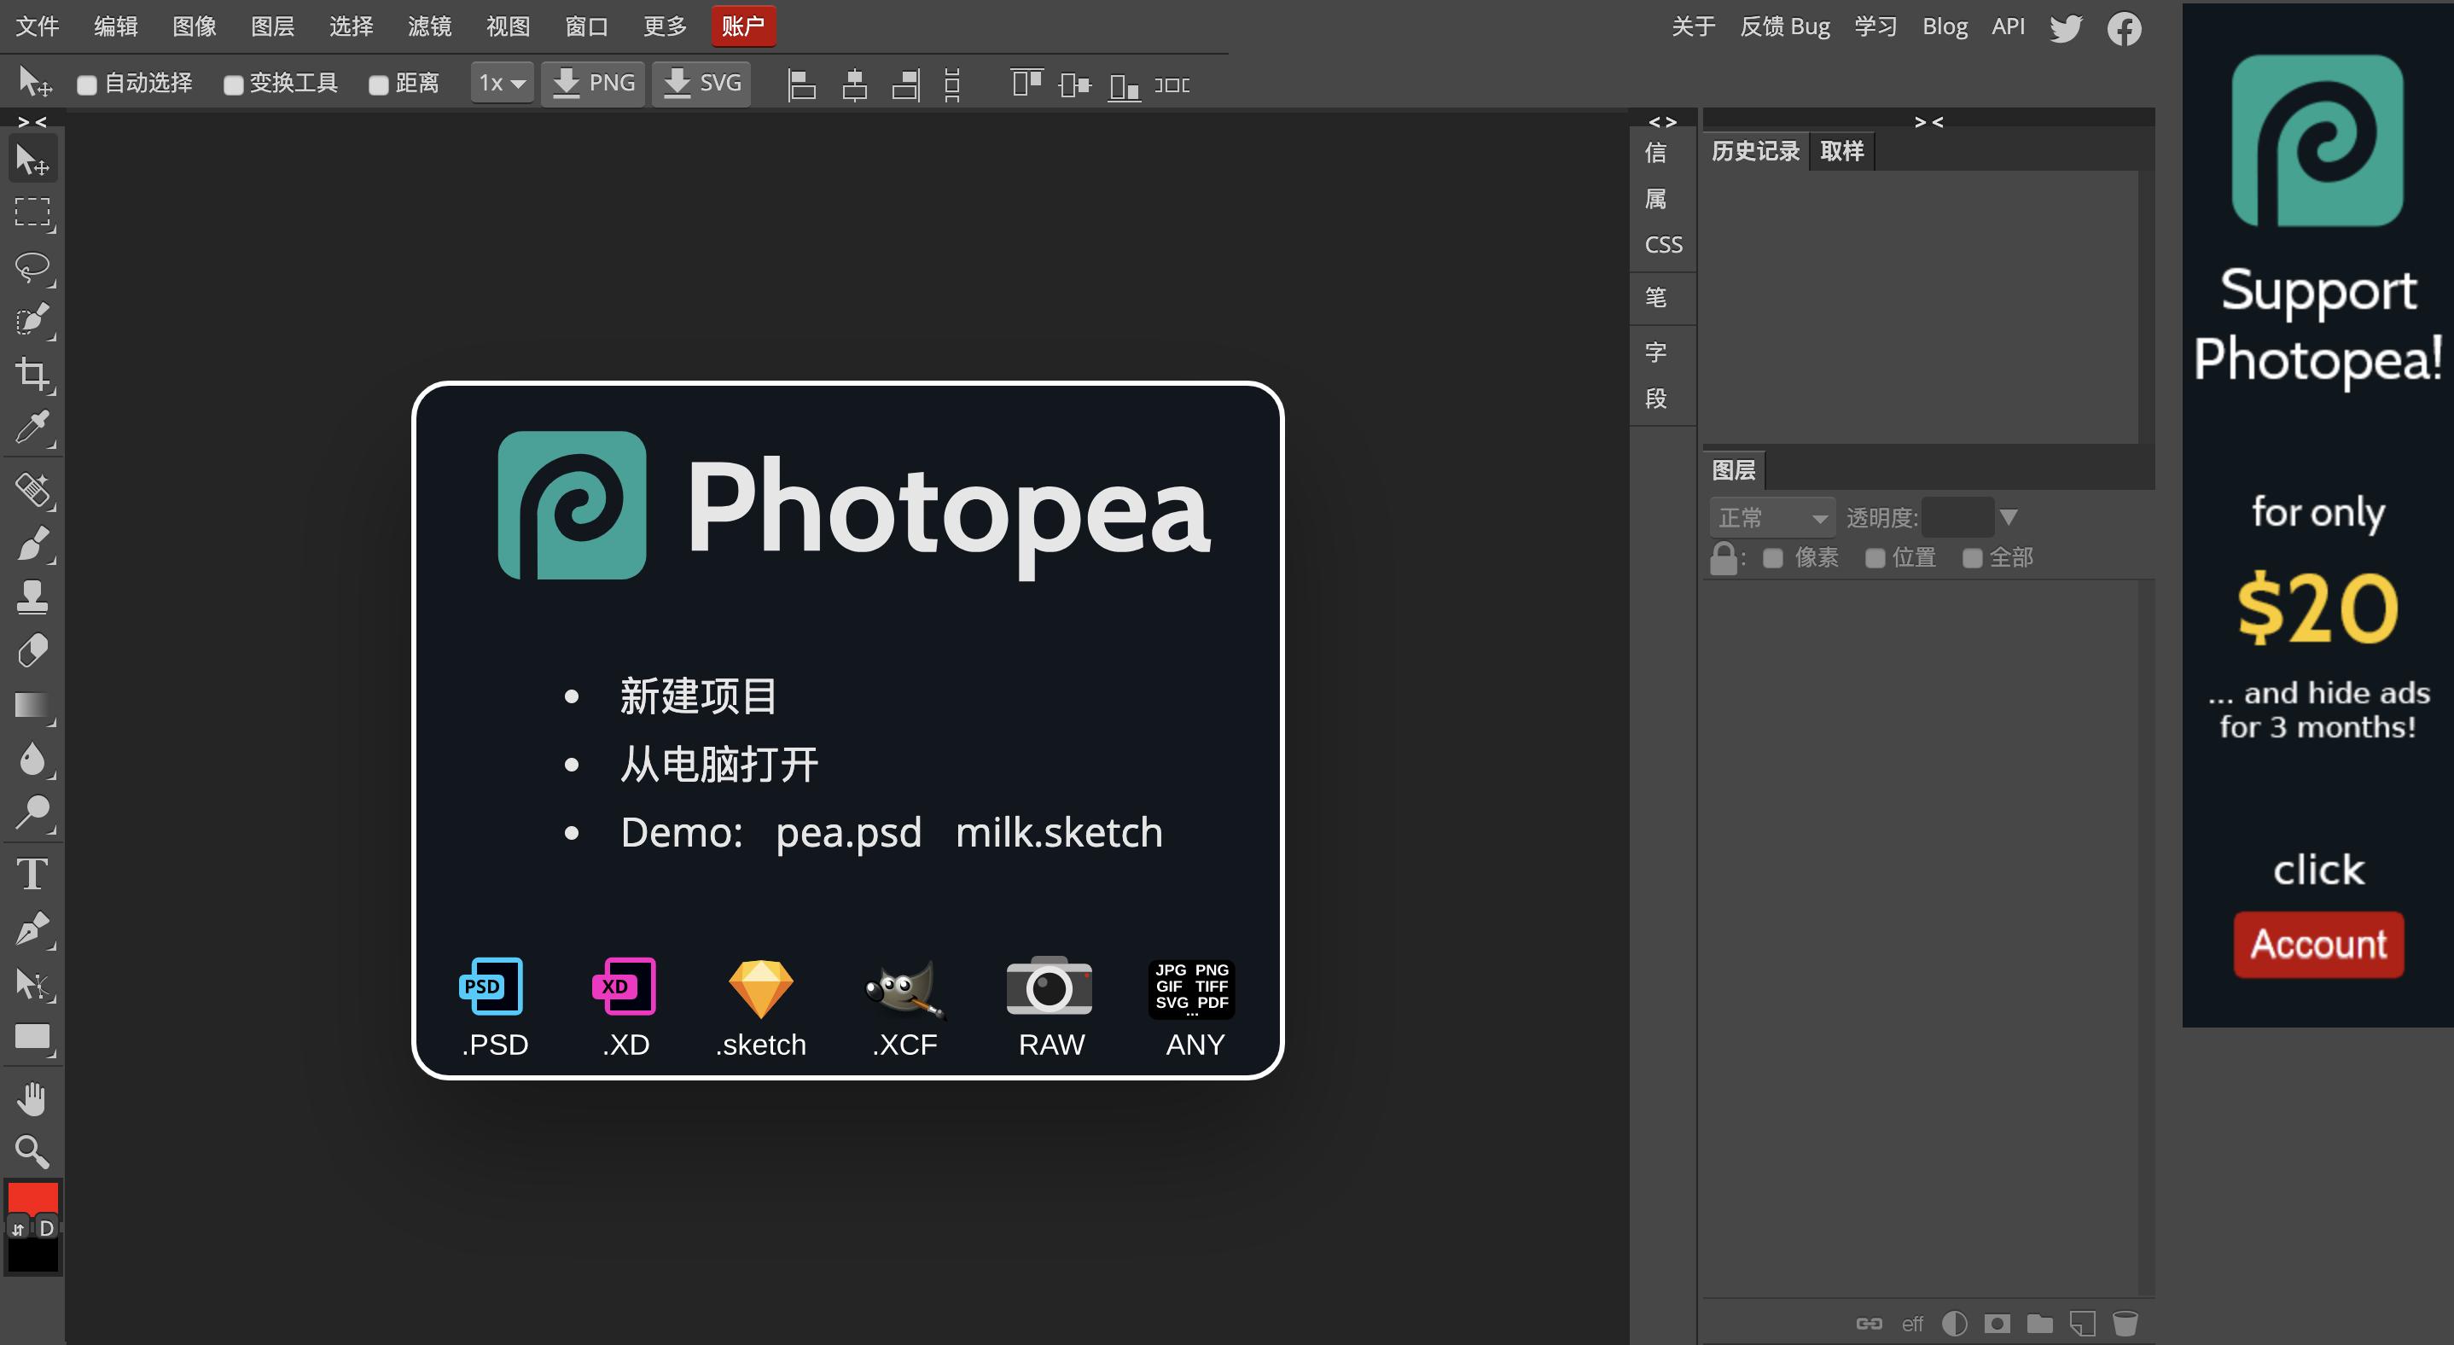Screen dimensions: 2454x1345
Task: Open the GIMP .XCF demo icon
Action: click(x=902, y=989)
